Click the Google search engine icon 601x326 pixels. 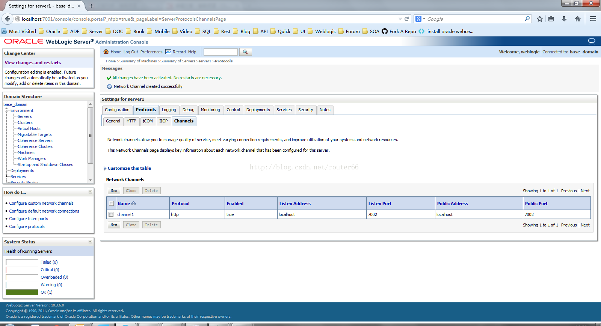(x=418, y=19)
